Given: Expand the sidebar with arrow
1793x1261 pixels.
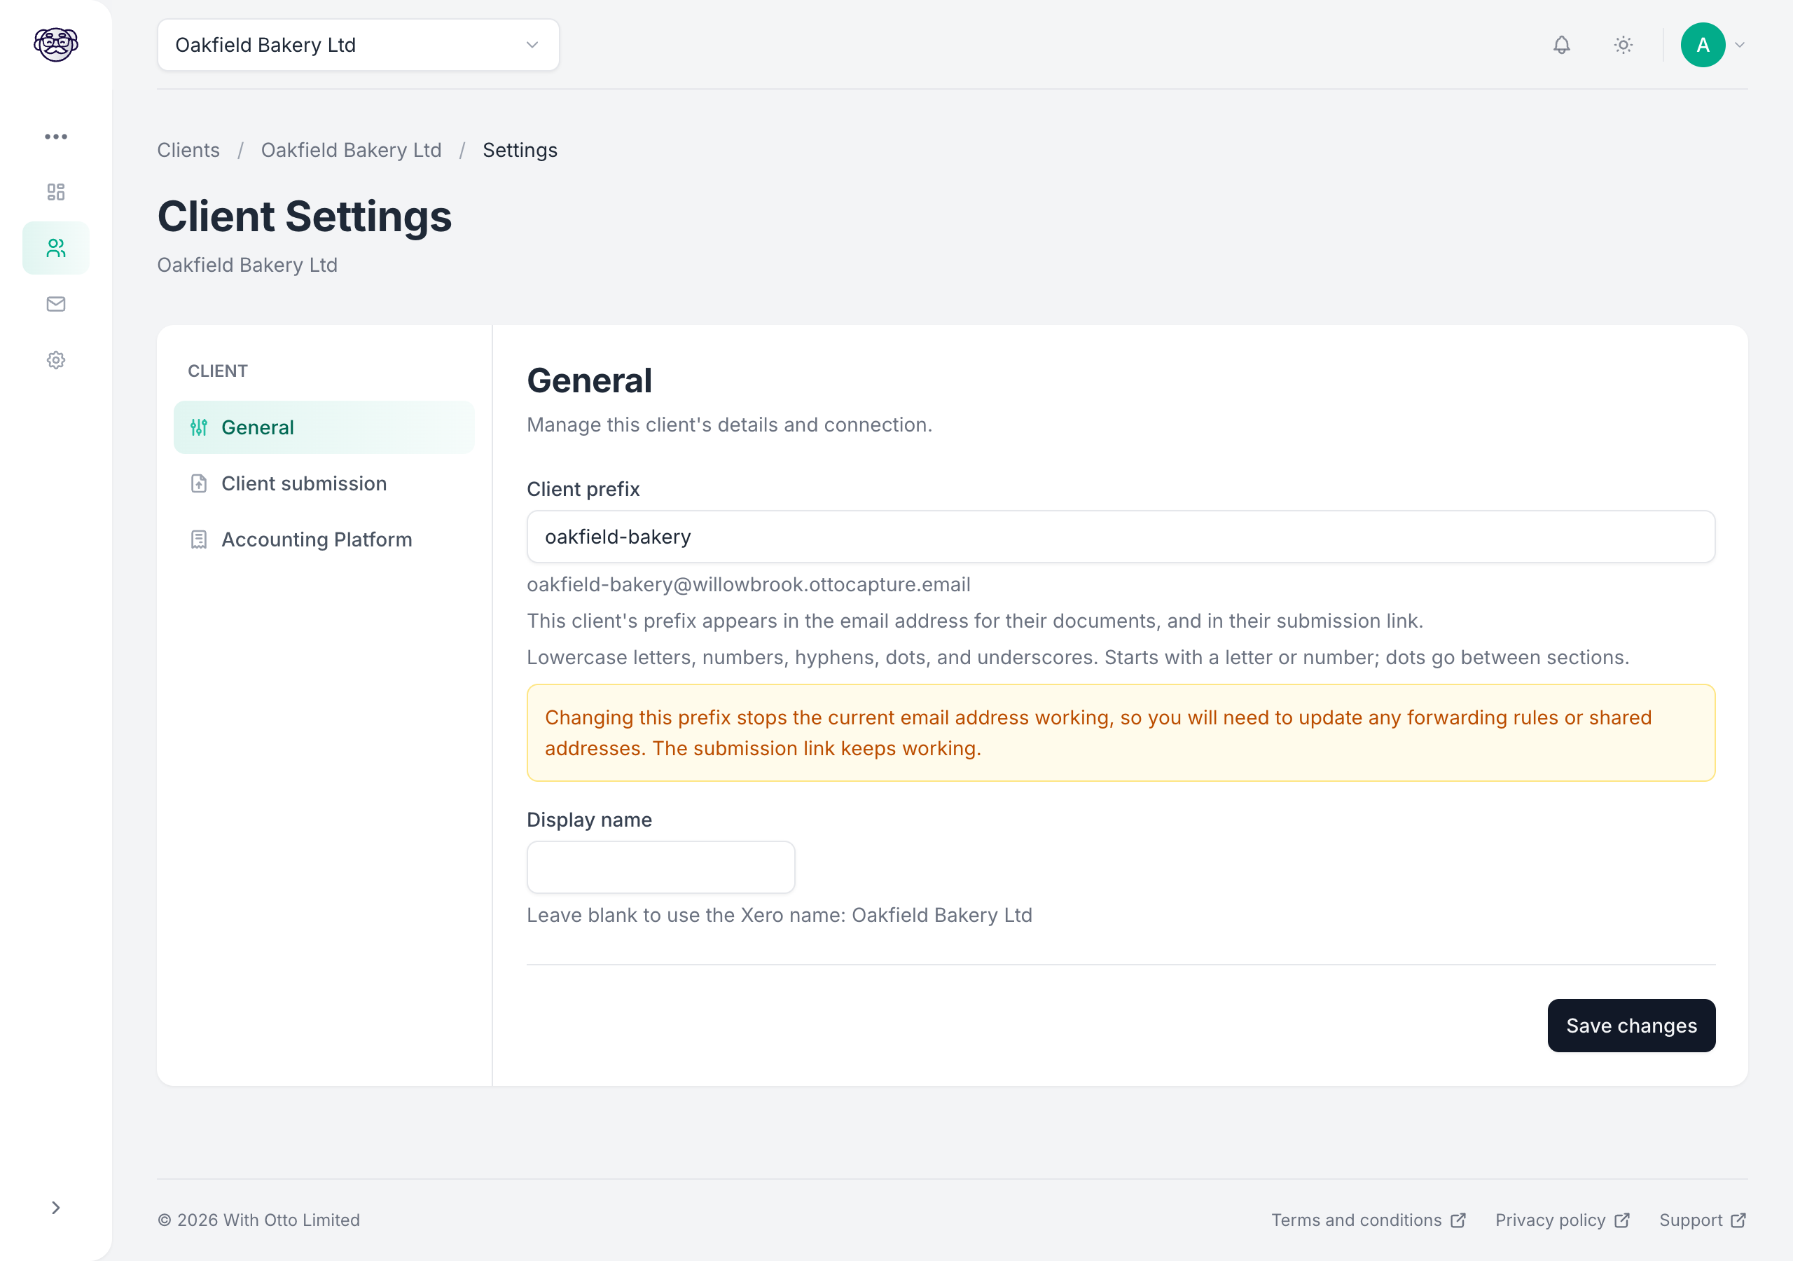Looking at the screenshot, I should (55, 1208).
